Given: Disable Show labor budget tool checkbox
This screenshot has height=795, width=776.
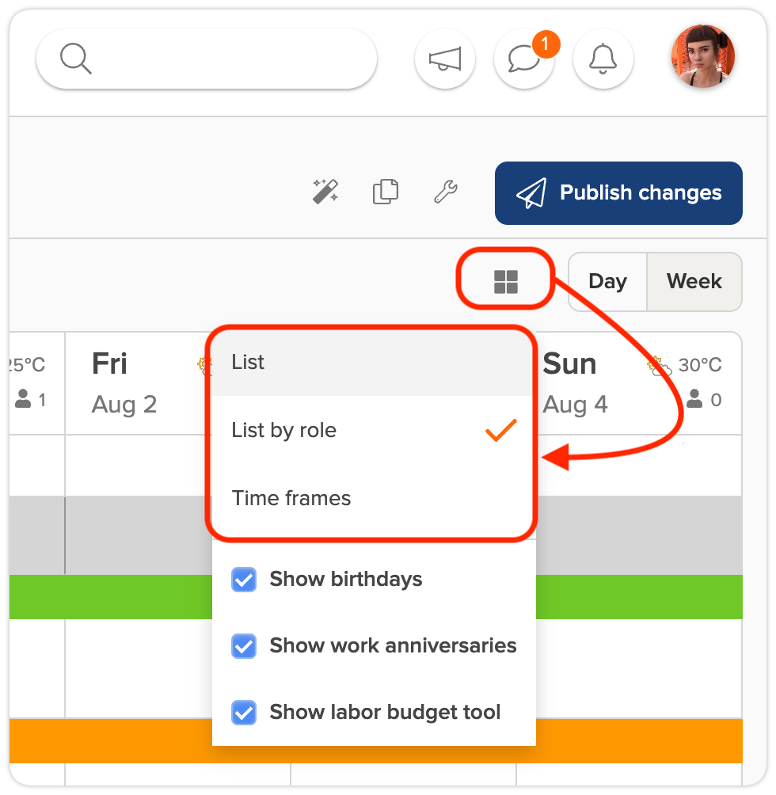Looking at the screenshot, I should [x=244, y=713].
